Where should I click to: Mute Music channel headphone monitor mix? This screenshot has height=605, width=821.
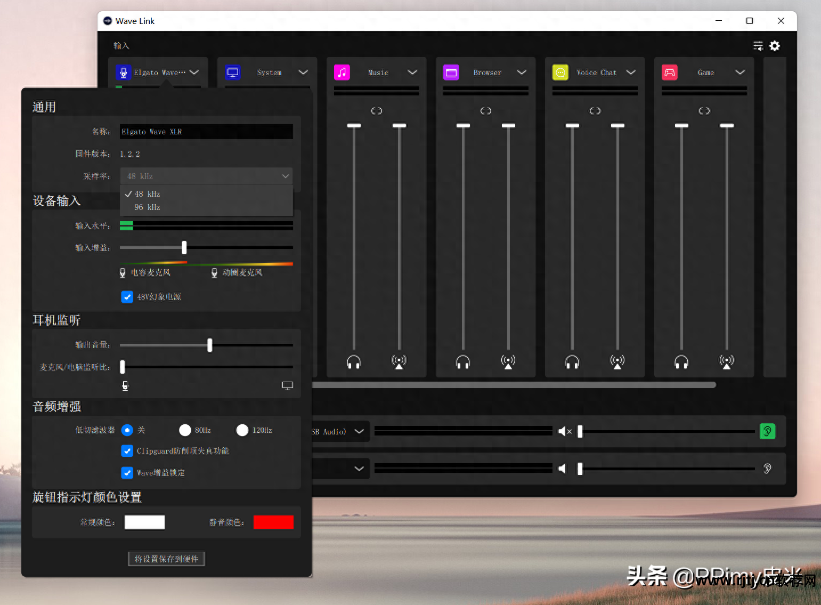tap(354, 362)
